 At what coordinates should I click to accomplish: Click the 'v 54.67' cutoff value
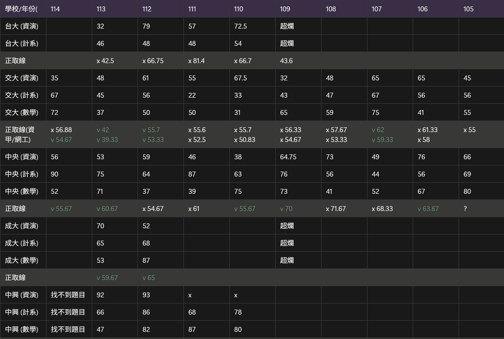pos(61,140)
